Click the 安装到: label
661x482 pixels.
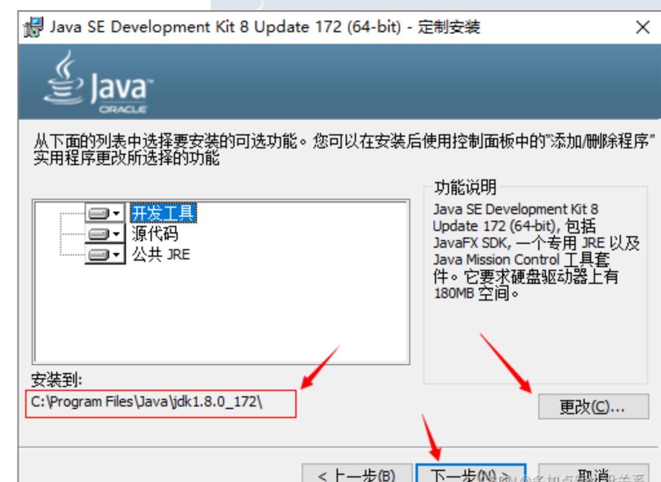coord(56,379)
